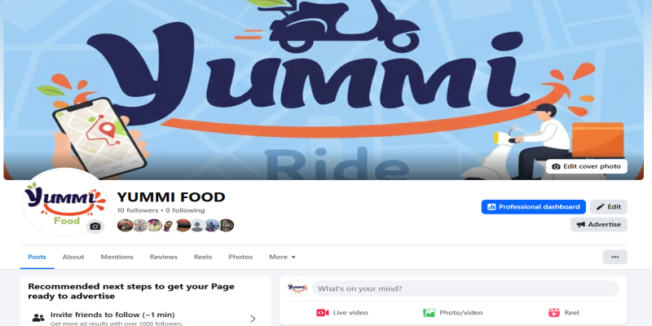This screenshot has width=652, height=326.
Task: Click the Edit pencil button
Action: tap(609, 207)
